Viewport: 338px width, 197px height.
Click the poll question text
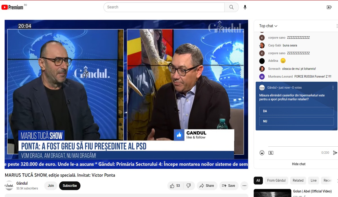pyautogui.click(x=292, y=97)
